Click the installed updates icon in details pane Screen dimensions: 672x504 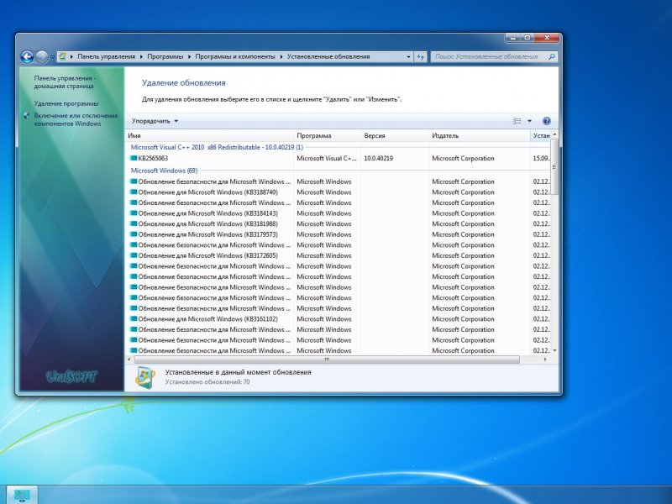coord(144,377)
